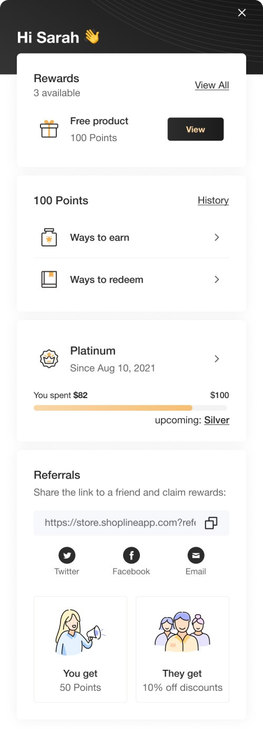
Task: Share referral via Facebook icon
Action: [131, 555]
